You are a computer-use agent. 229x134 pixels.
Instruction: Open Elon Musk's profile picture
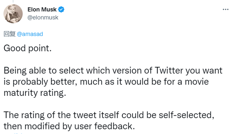(x=13, y=14)
